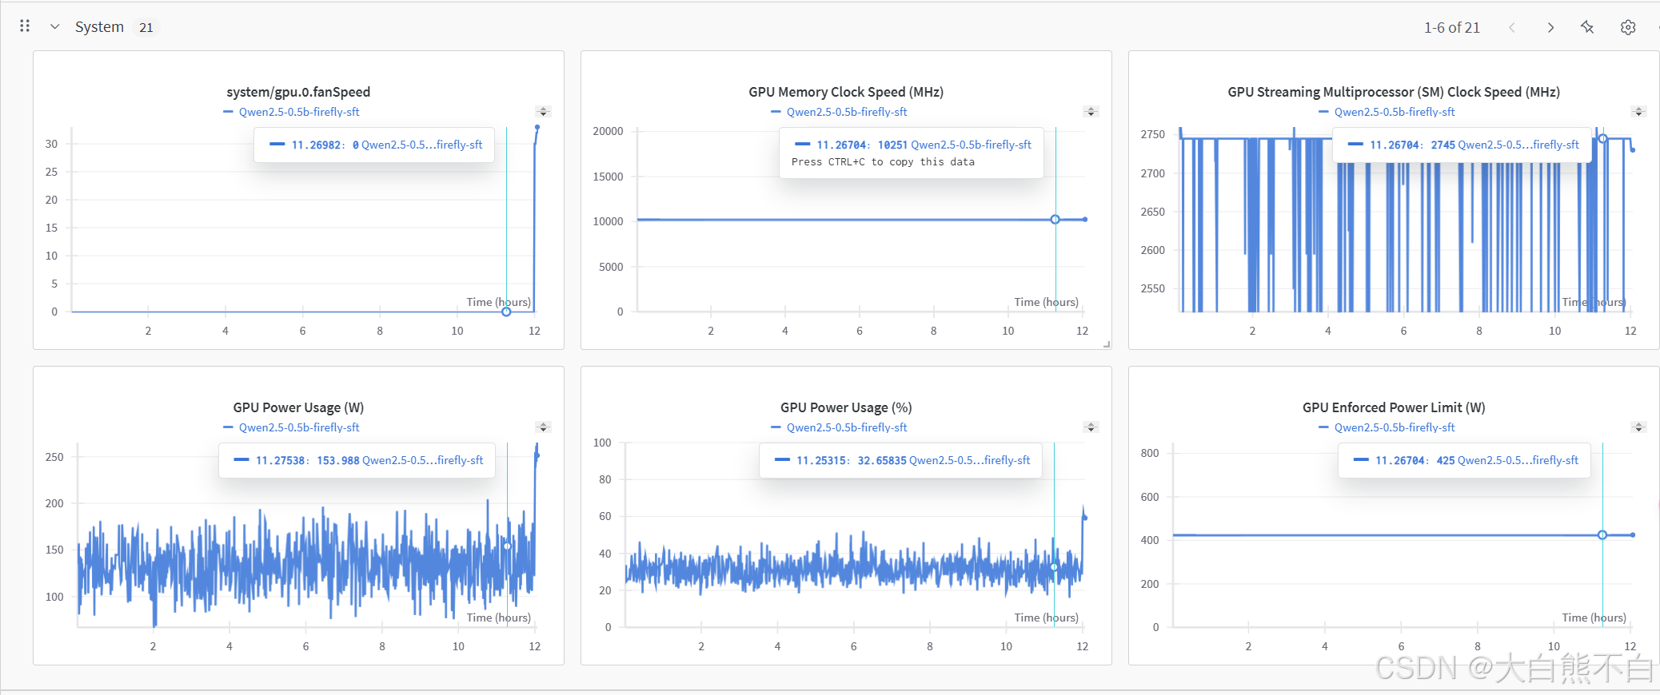1660x695 pixels.
Task: Open section settings gear
Action: pyautogui.click(x=1628, y=27)
